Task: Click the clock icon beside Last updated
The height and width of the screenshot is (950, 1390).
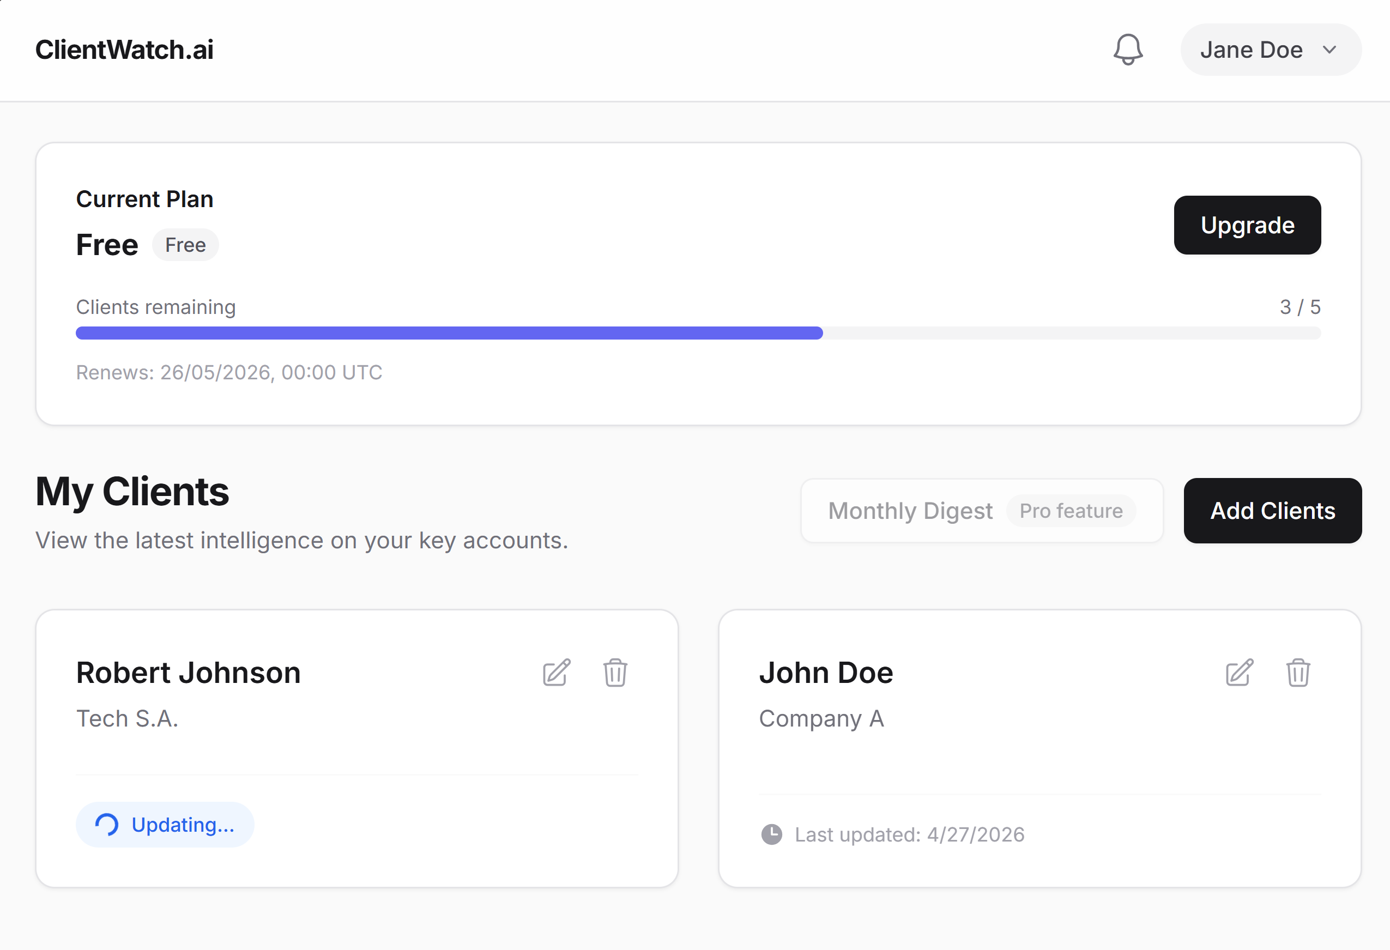Action: coord(771,834)
